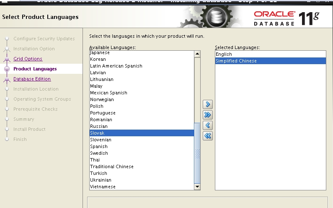333x208 pixels.
Task: Select Swedish in Available Languages
Action: click(142, 153)
